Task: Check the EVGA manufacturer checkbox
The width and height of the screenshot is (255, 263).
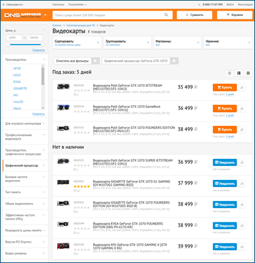Action: [x=10, y=82]
